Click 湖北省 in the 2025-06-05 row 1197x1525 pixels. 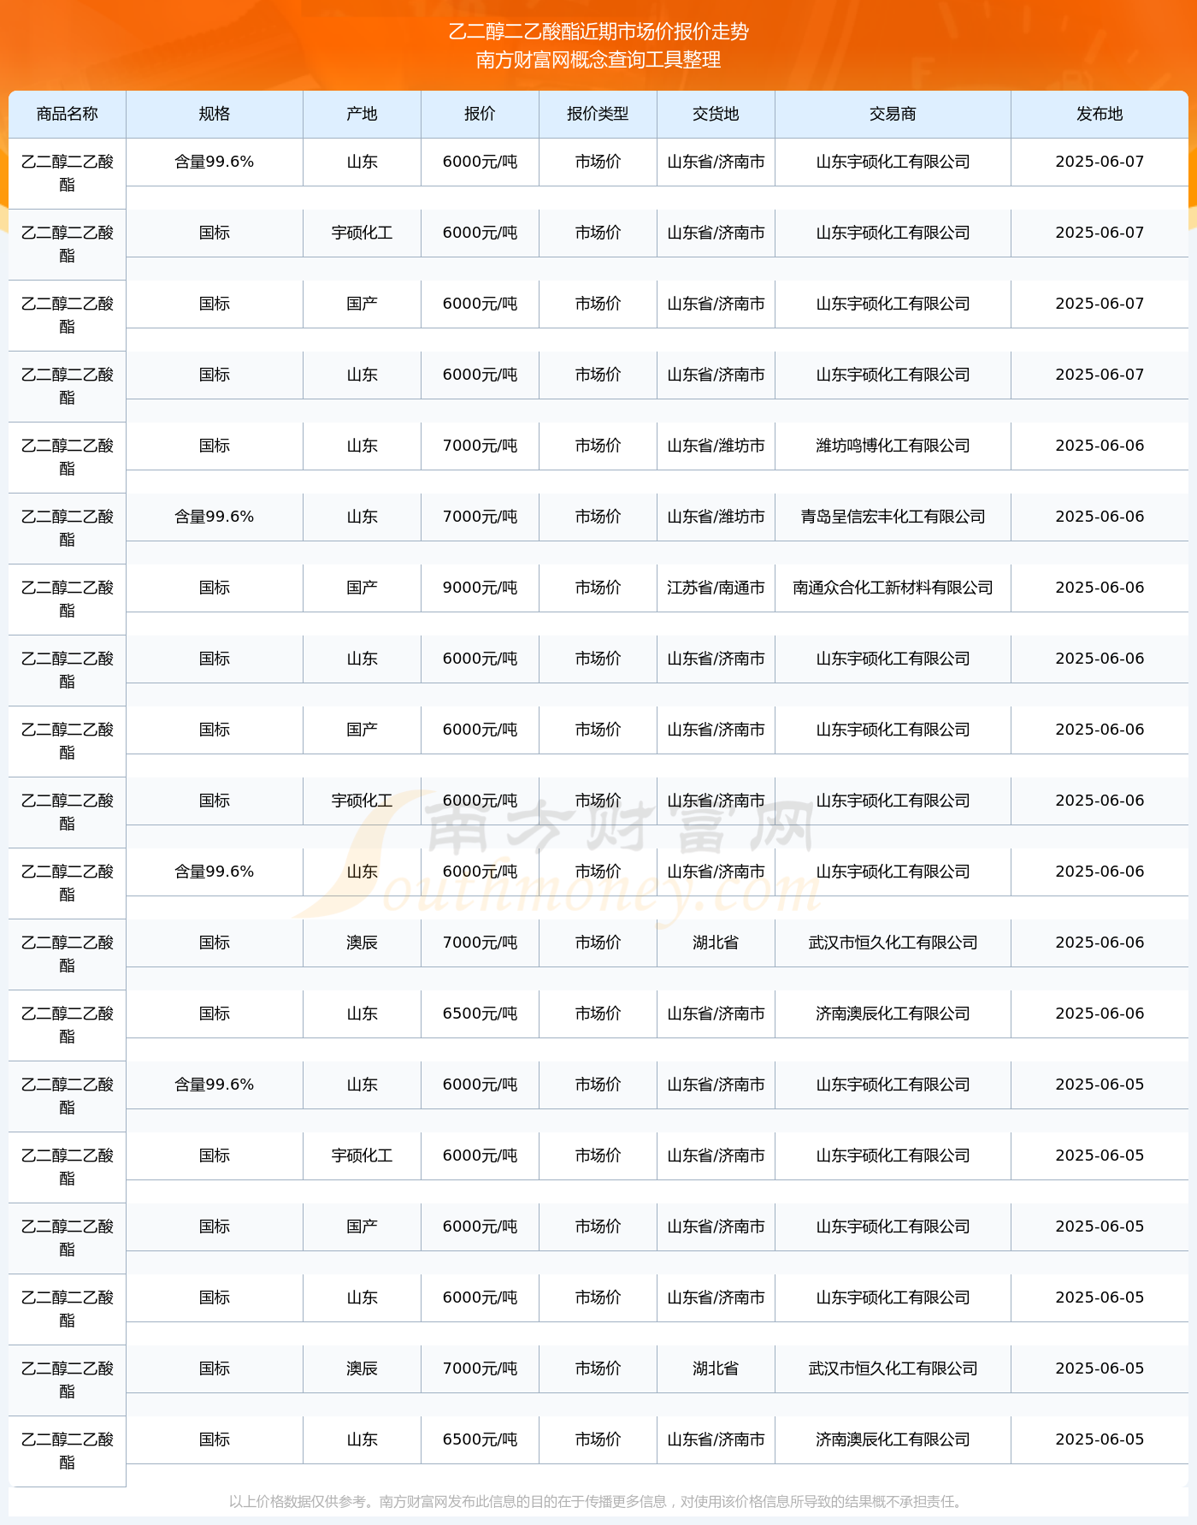click(716, 1368)
